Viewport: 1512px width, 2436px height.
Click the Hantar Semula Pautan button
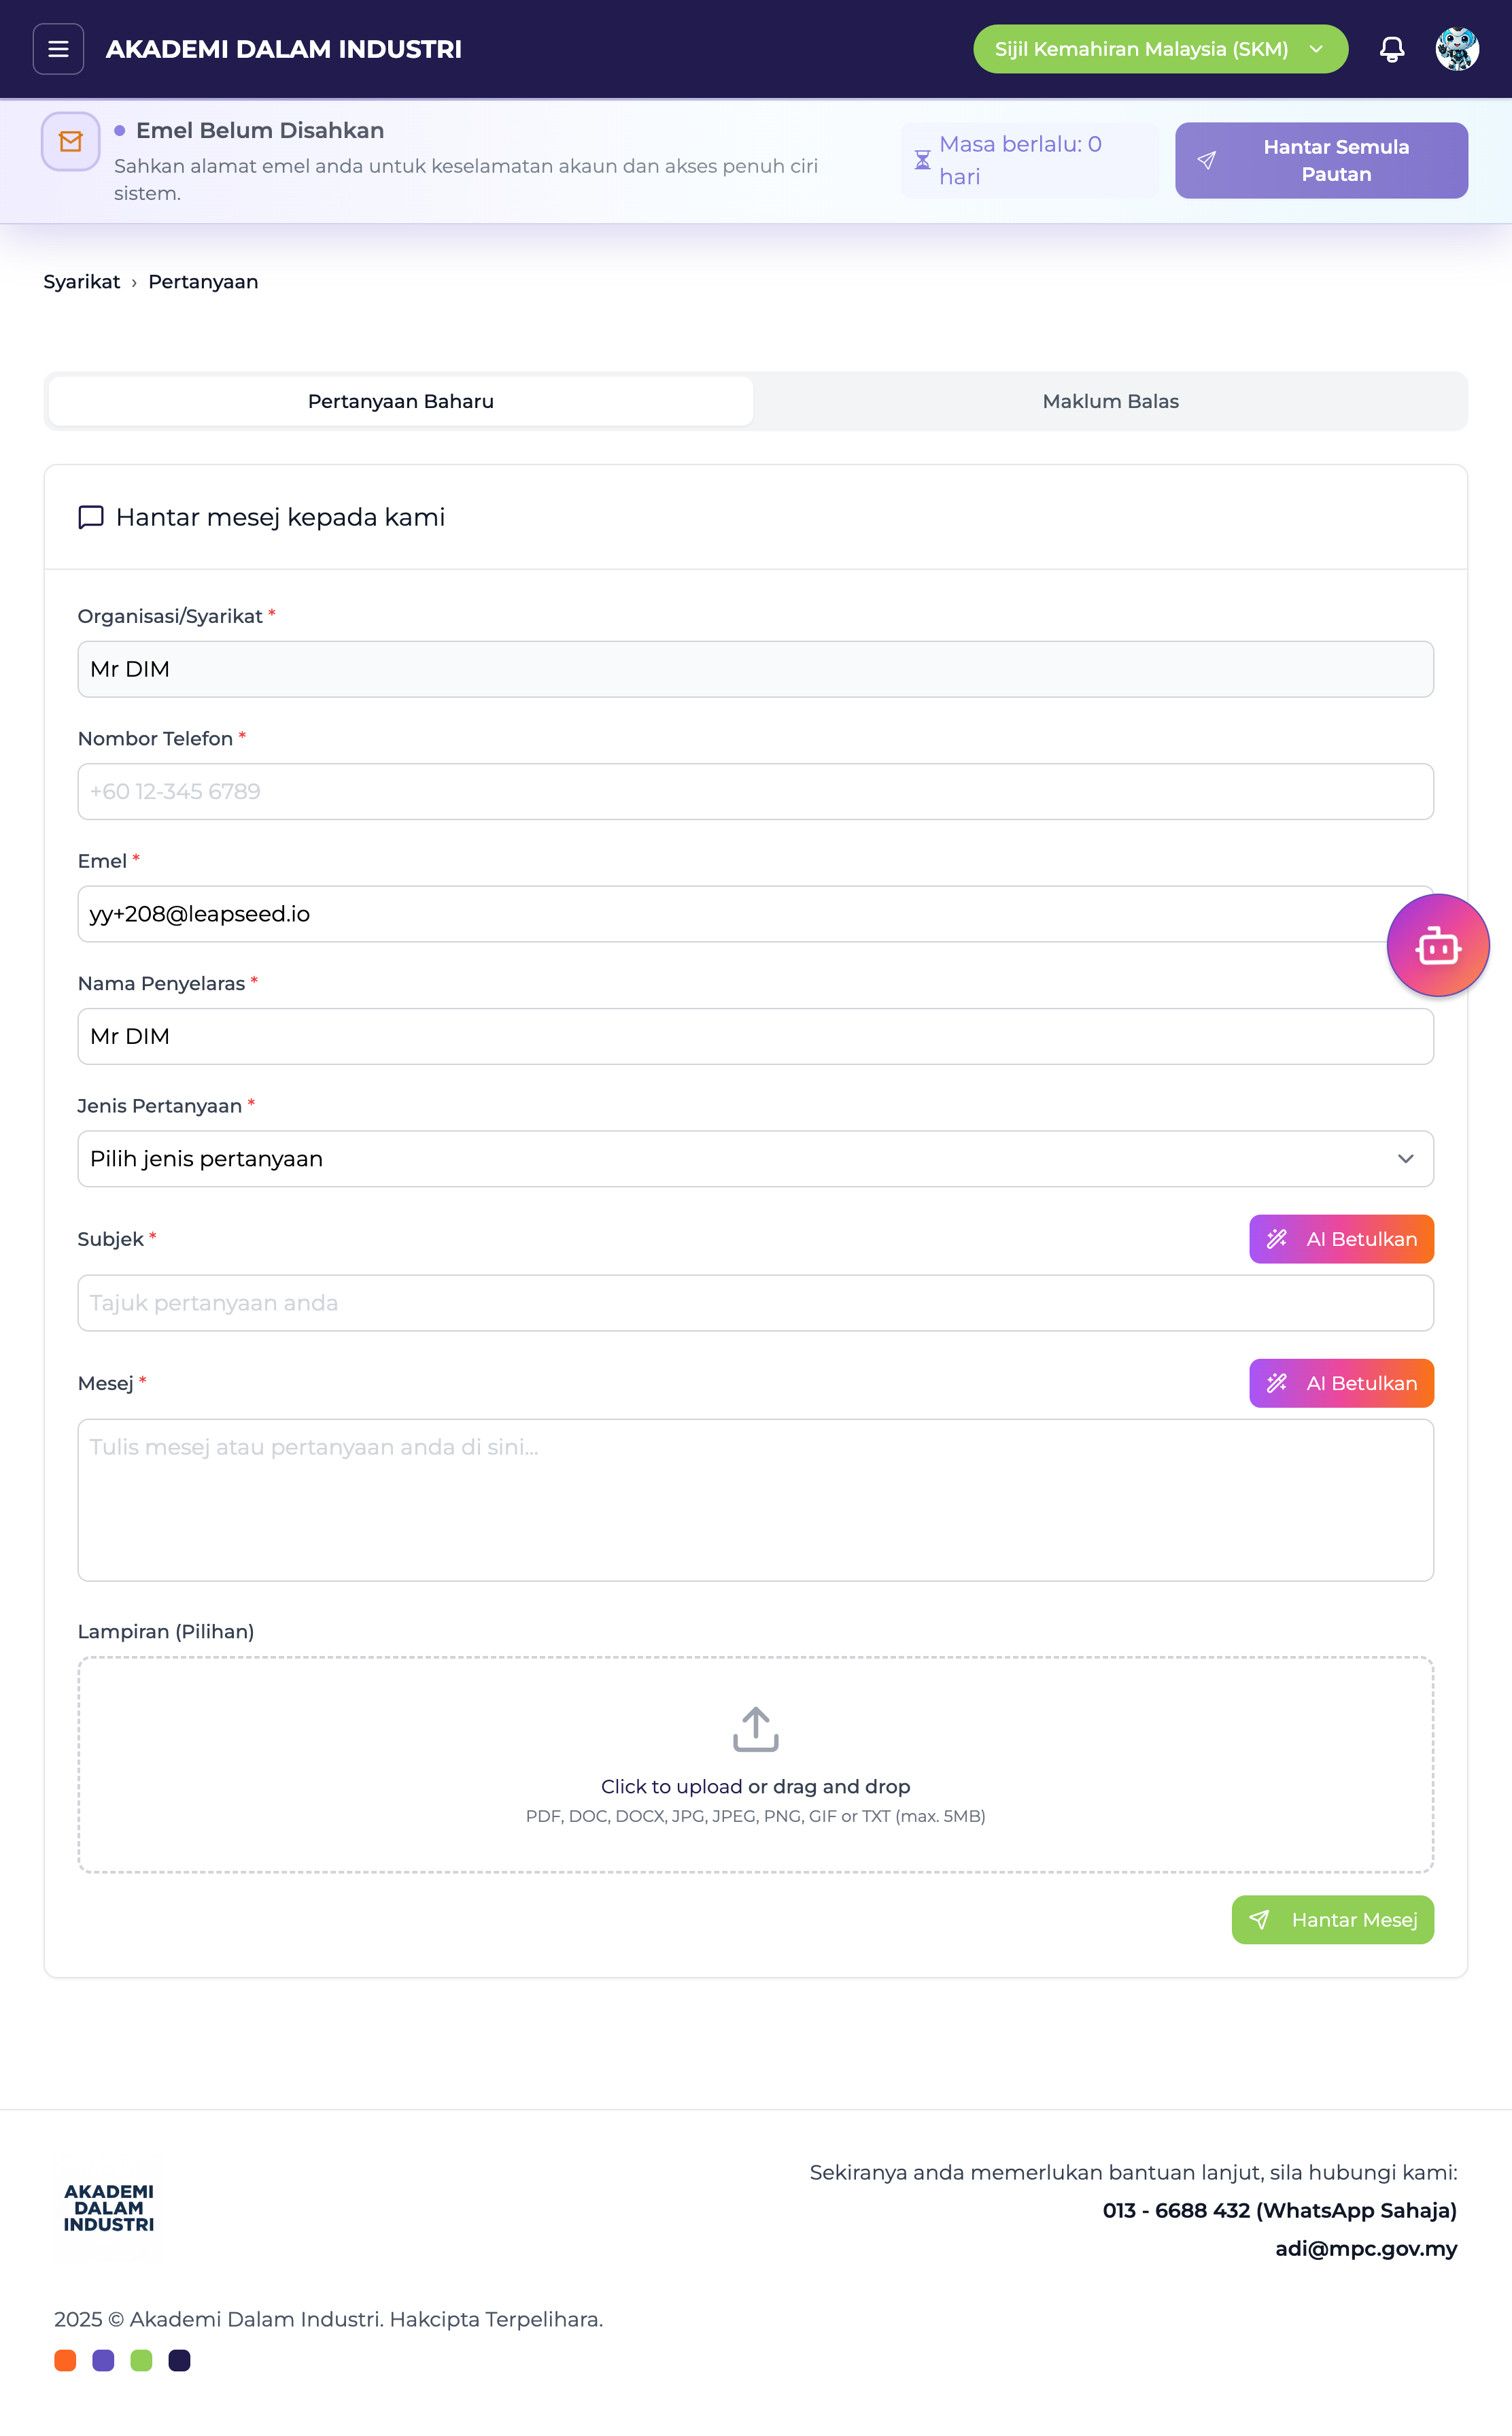point(1320,161)
